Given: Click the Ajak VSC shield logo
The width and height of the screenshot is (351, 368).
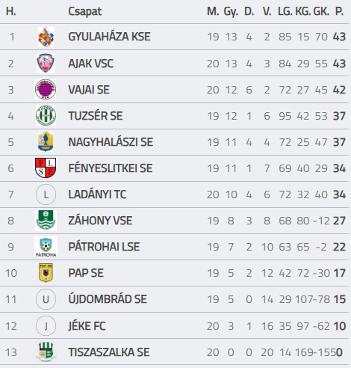Looking at the screenshot, I should (46, 64).
